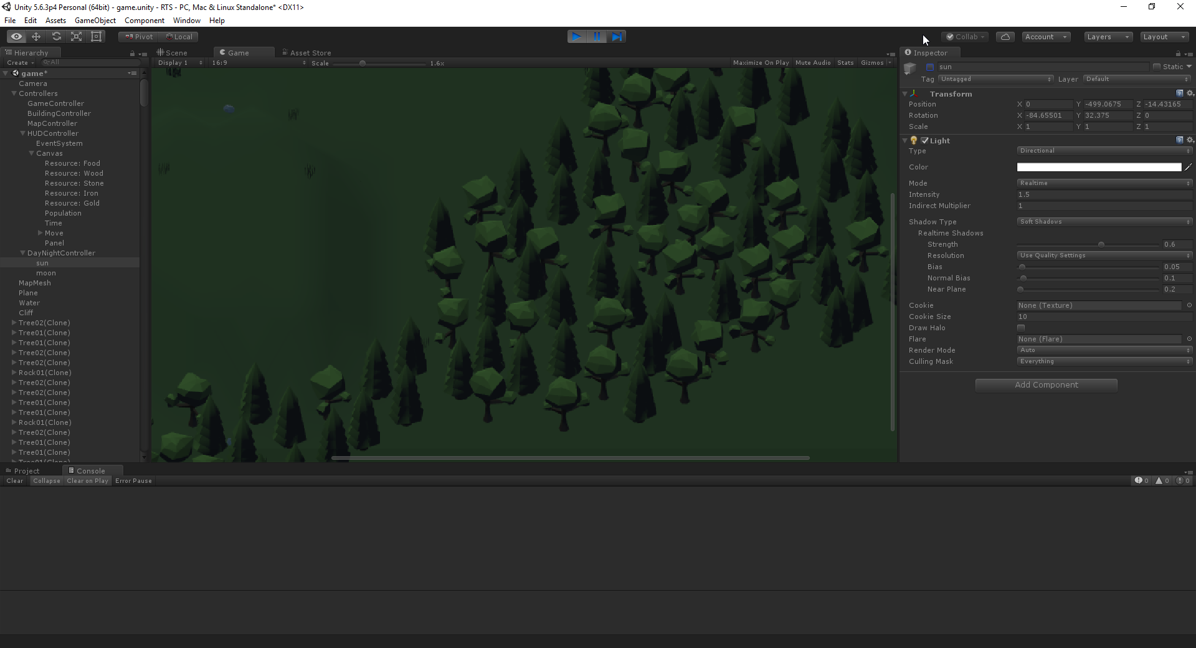The width and height of the screenshot is (1196, 648).
Task: Open the Component menu
Action: [145, 21]
